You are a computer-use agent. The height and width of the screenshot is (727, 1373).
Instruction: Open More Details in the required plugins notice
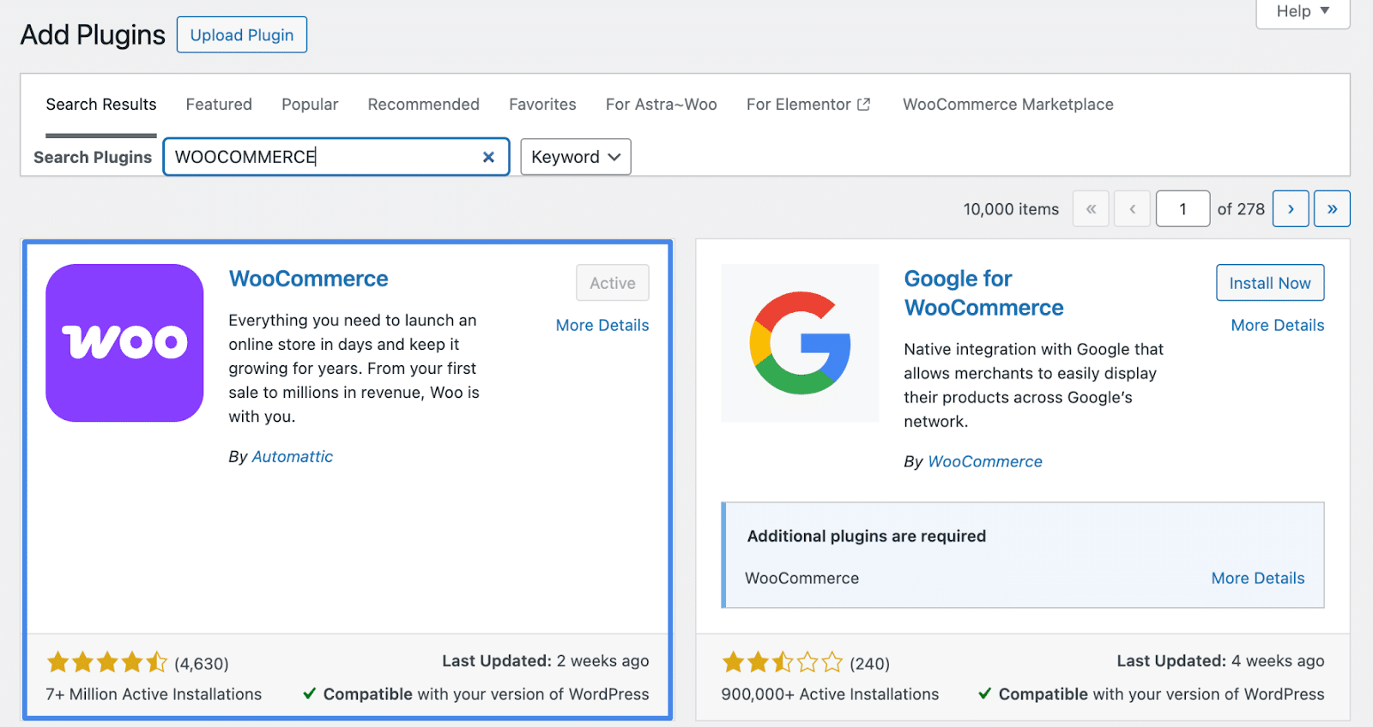[x=1258, y=578]
